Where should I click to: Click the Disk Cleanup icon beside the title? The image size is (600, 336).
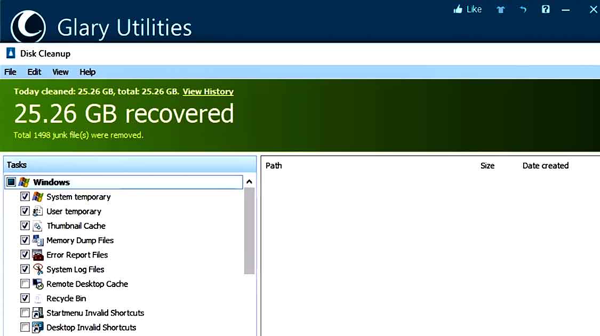11,53
